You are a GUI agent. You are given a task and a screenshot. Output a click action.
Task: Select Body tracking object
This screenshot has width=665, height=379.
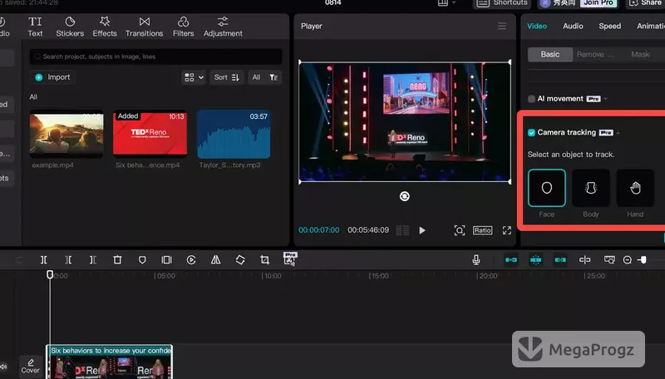coord(591,188)
